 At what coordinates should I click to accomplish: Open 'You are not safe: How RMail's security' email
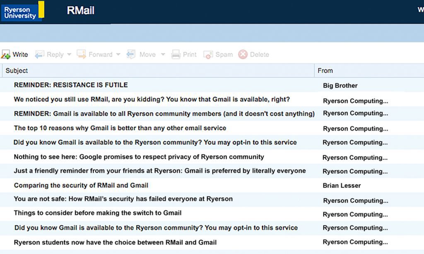click(123, 199)
